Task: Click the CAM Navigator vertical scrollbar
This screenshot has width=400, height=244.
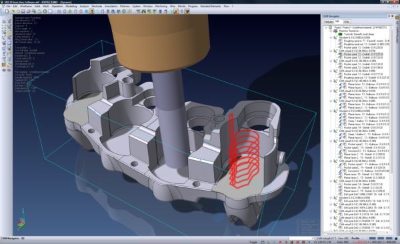Action: click(x=391, y=127)
